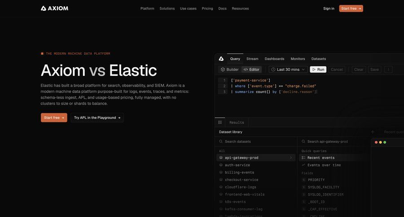The image size is (404, 217).
Task: Select the cloudflare-logs dataset
Action: [x=256, y=187]
